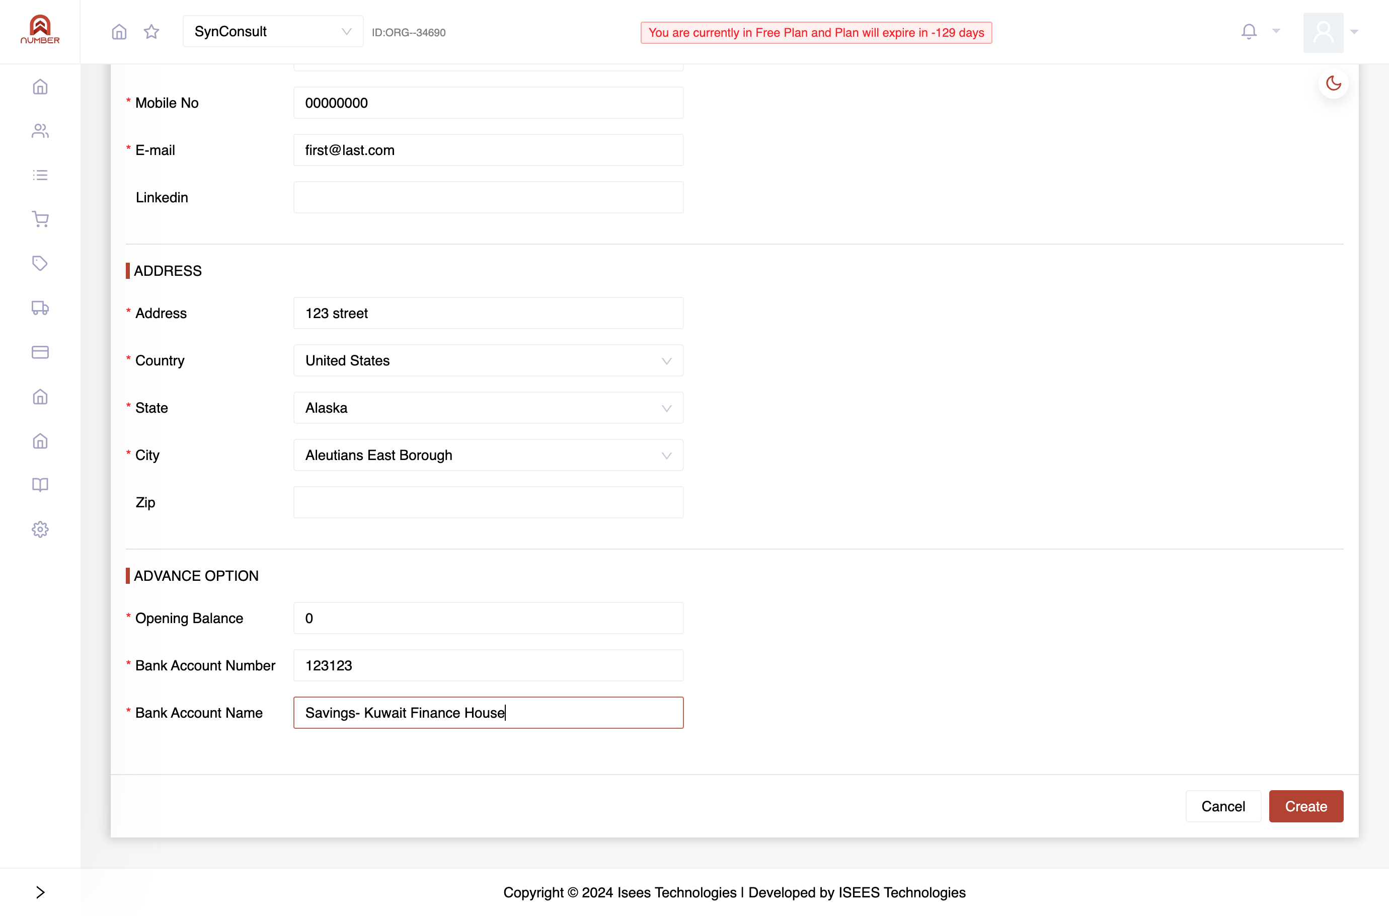Open the Country dropdown
This screenshot has height=916, width=1389.
click(488, 360)
